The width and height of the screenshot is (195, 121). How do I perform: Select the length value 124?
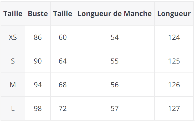(174, 37)
